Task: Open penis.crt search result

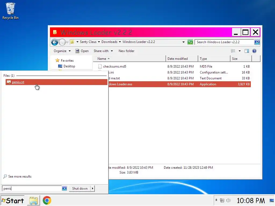Action: (x=56, y=82)
